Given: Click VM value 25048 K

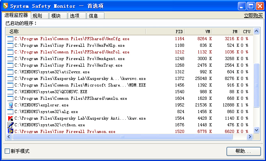Looking at the screenshot, I should tap(204, 78).
